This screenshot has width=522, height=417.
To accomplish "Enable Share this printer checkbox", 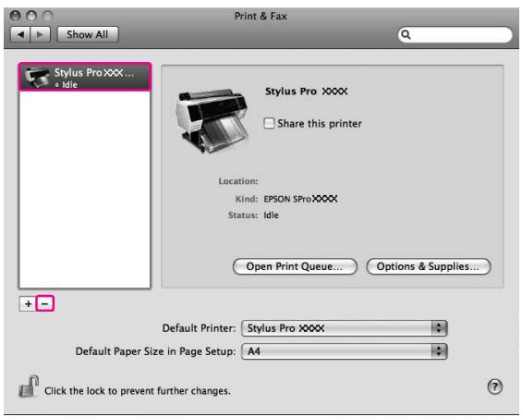I will tap(269, 123).
